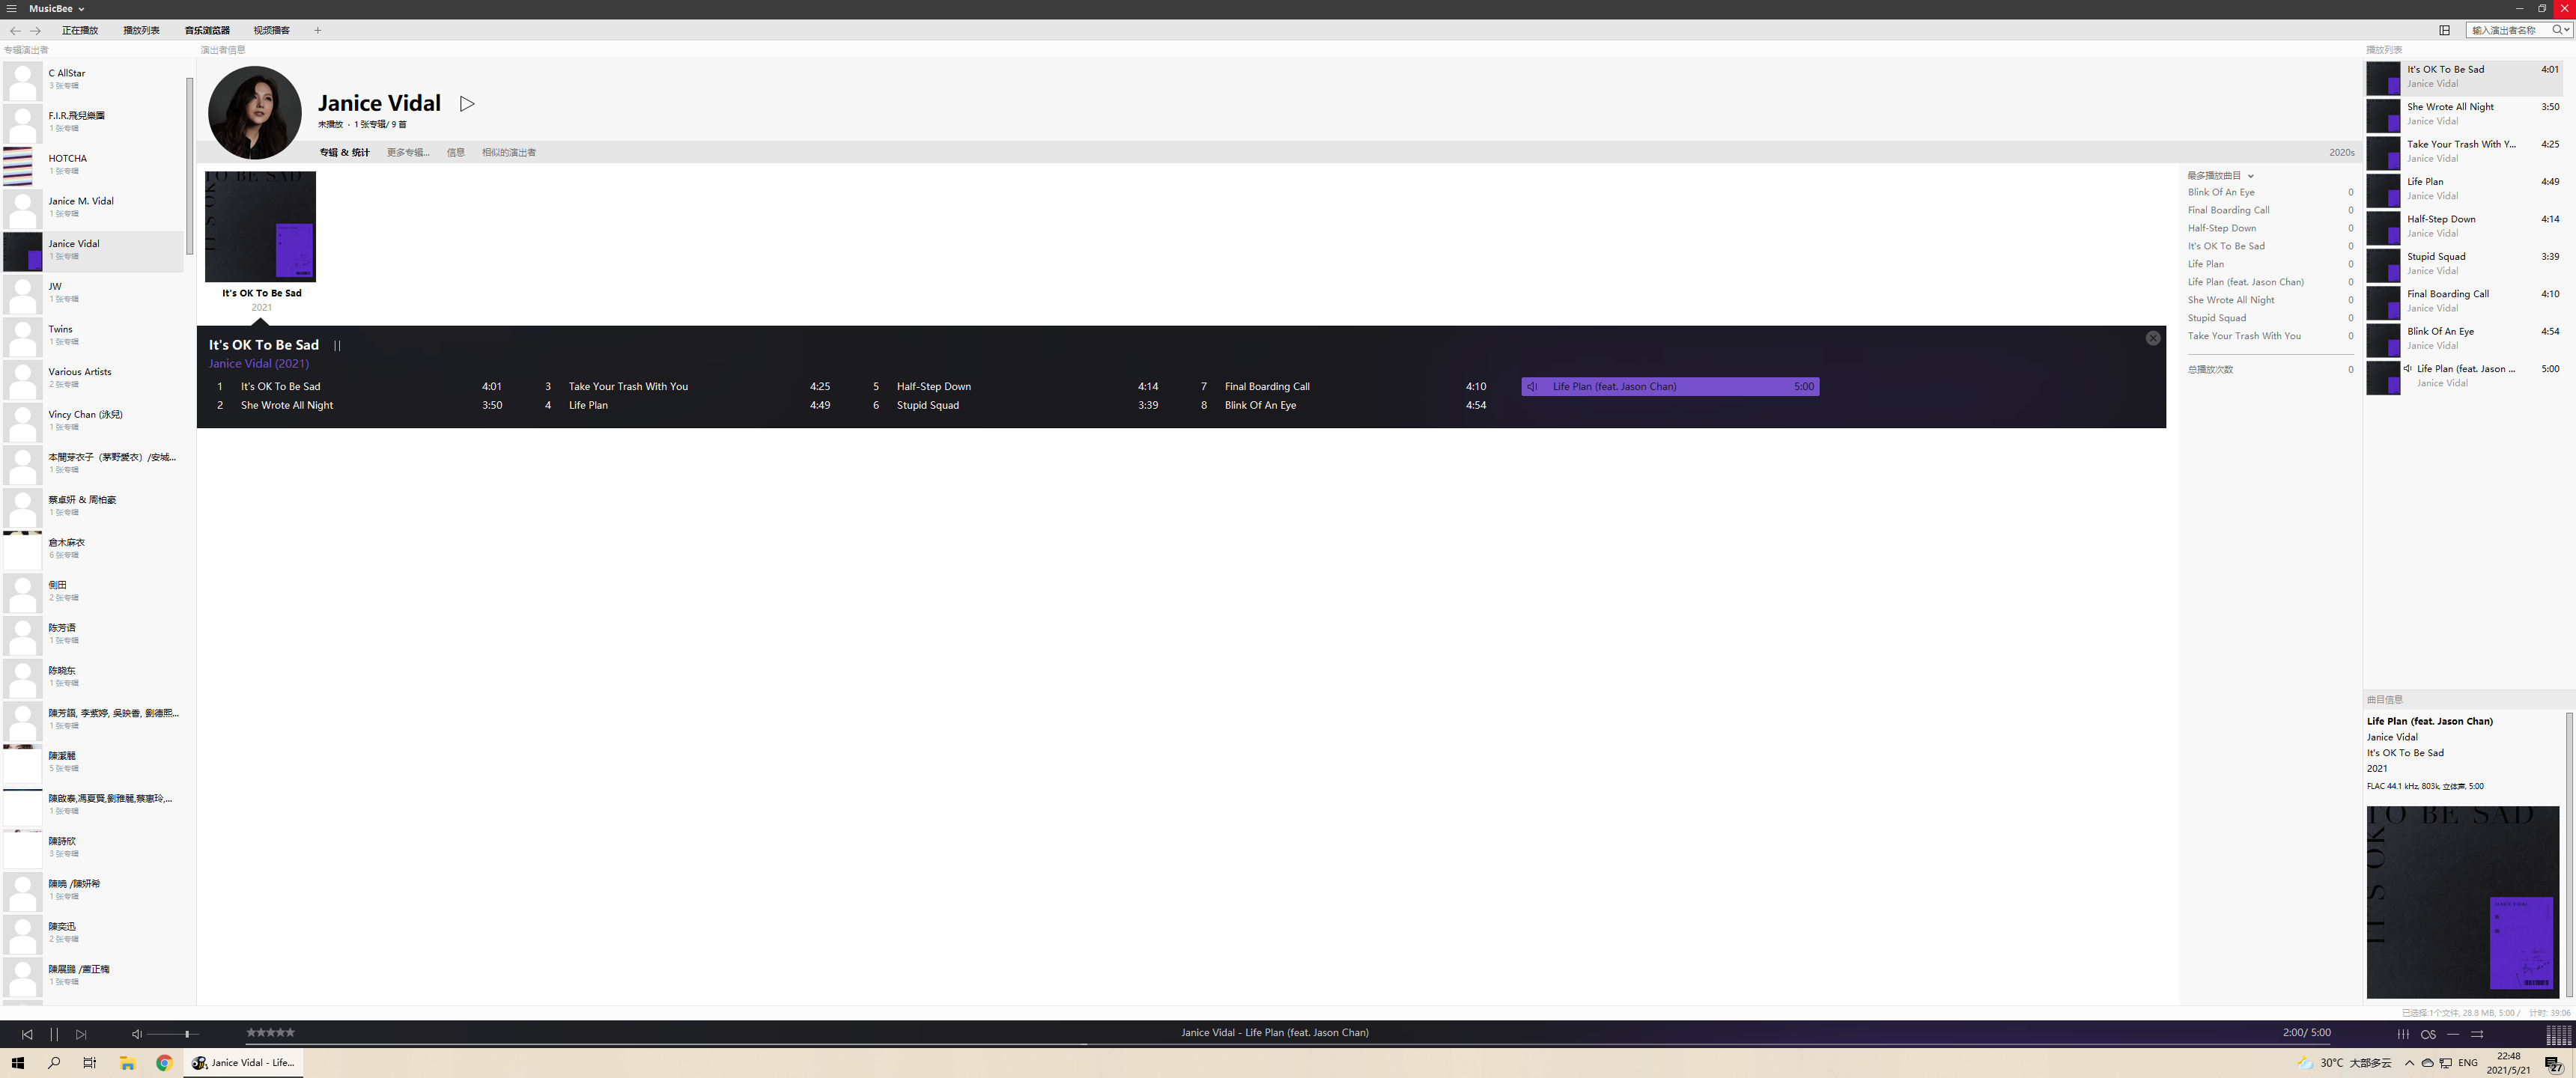Play all Janice Vidal tracks

467,104
